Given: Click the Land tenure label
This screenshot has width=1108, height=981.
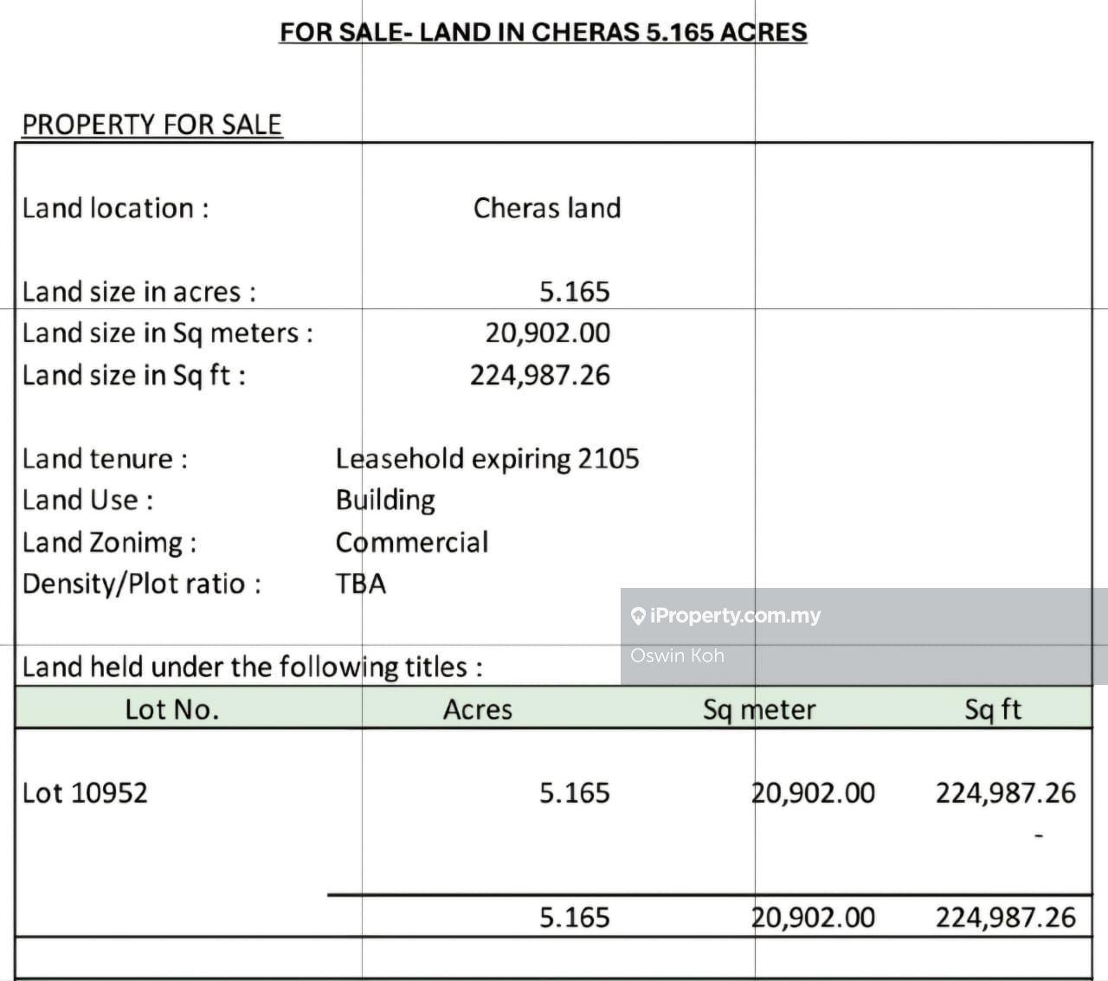Looking at the screenshot, I should tap(105, 458).
